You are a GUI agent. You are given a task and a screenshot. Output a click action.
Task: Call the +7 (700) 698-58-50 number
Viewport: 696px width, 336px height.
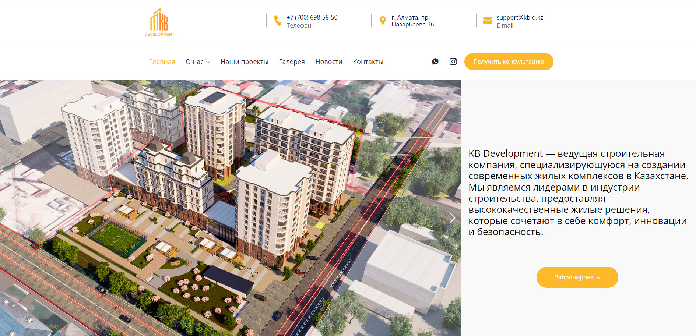tap(312, 17)
